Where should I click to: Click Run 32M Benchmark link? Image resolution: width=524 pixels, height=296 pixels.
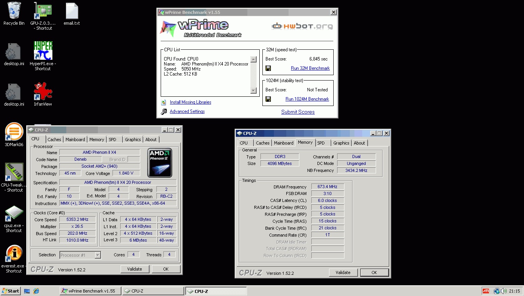click(x=310, y=68)
